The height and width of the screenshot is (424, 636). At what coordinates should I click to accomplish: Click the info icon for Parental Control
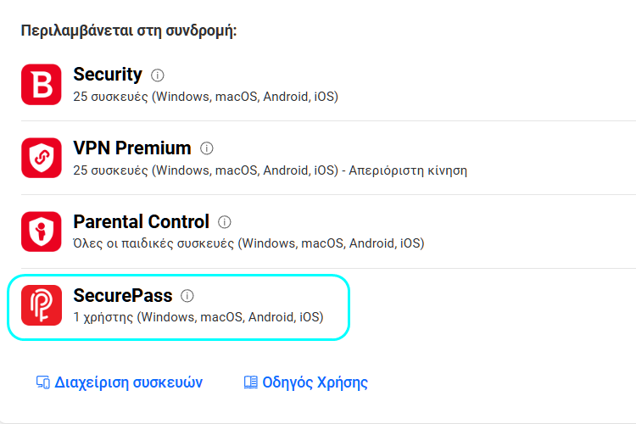[x=225, y=222]
